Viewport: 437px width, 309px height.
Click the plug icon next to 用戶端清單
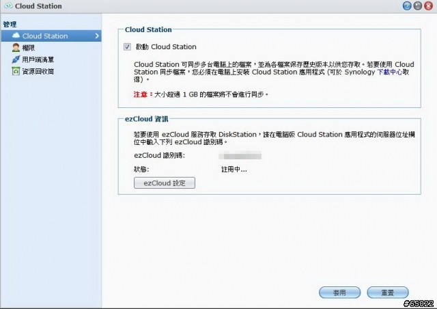[16, 59]
